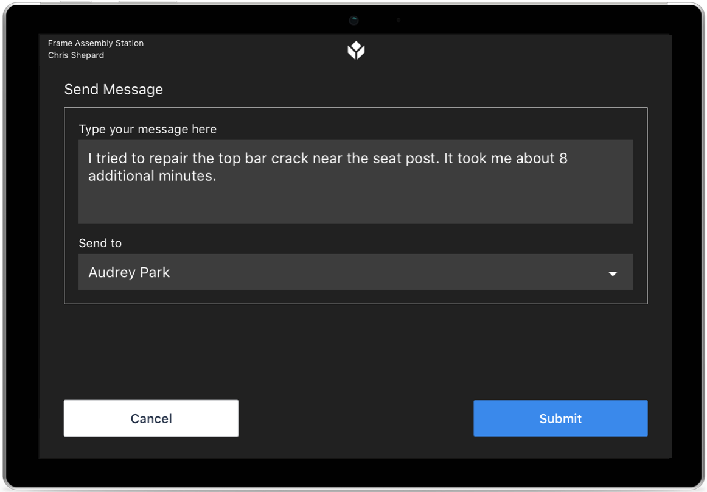Focus the message text area
Image resolution: width=707 pixels, height=492 pixels.
356,181
